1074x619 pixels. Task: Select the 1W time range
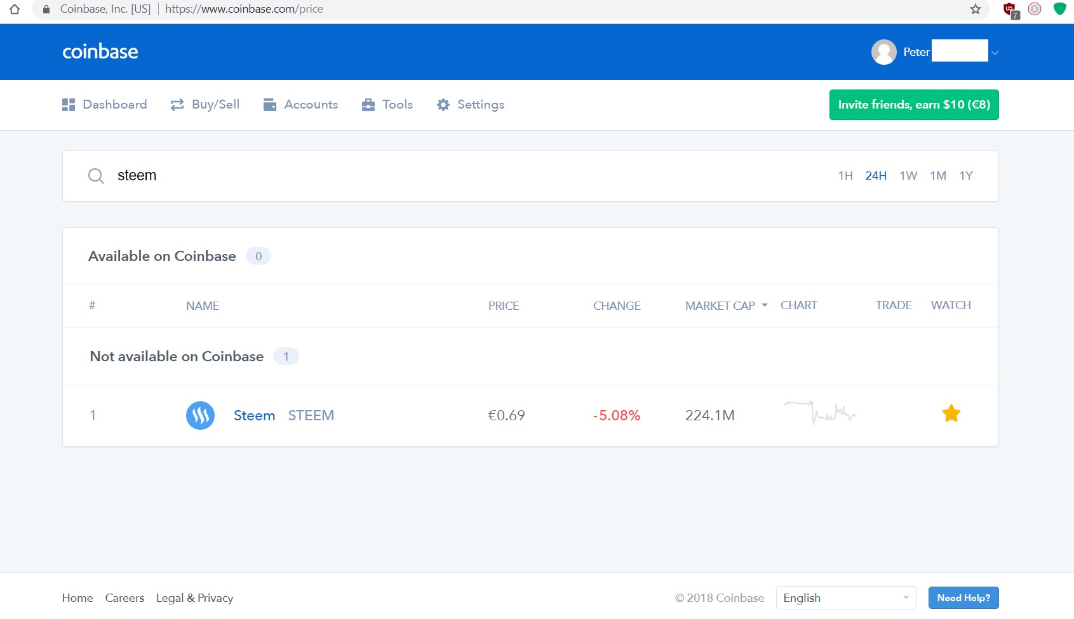tap(908, 176)
